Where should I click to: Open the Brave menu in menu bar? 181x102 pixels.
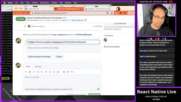point(10,3)
